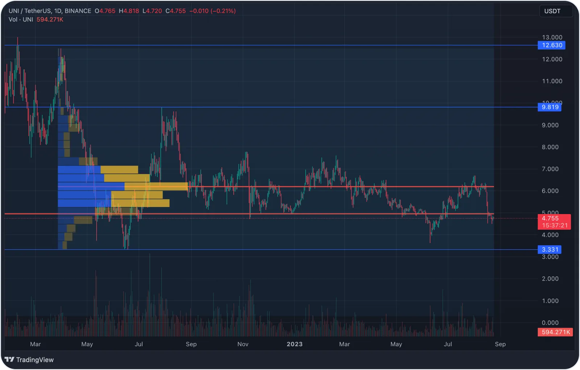The width and height of the screenshot is (580, 370).
Task: Click the 1.000 price axis value
Action: pyautogui.click(x=550, y=301)
